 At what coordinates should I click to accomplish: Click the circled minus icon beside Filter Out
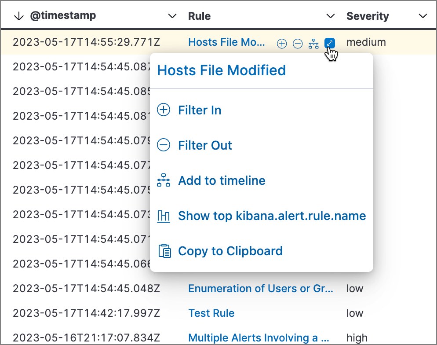[164, 145]
